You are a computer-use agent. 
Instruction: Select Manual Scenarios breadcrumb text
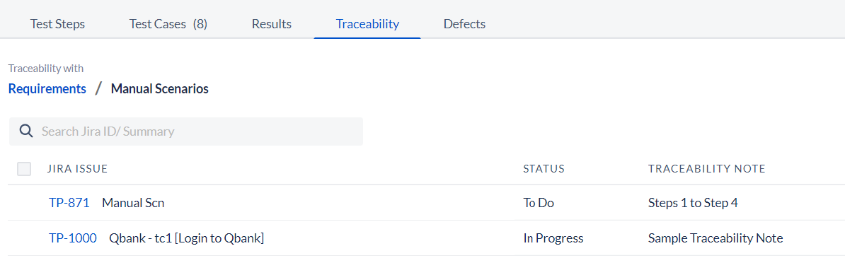pyautogui.click(x=159, y=89)
